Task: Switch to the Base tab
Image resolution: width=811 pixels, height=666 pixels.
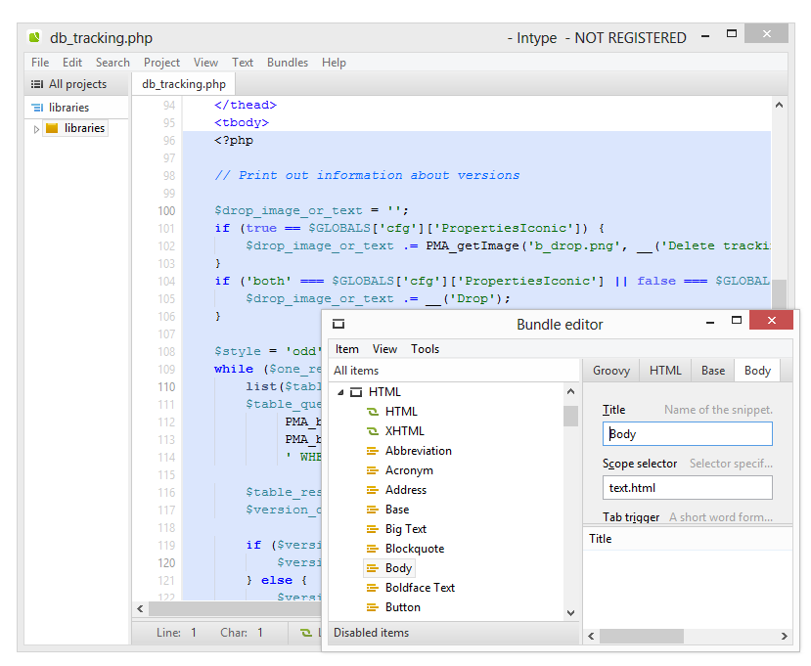Action: pyautogui.click(x=713, y=371)
